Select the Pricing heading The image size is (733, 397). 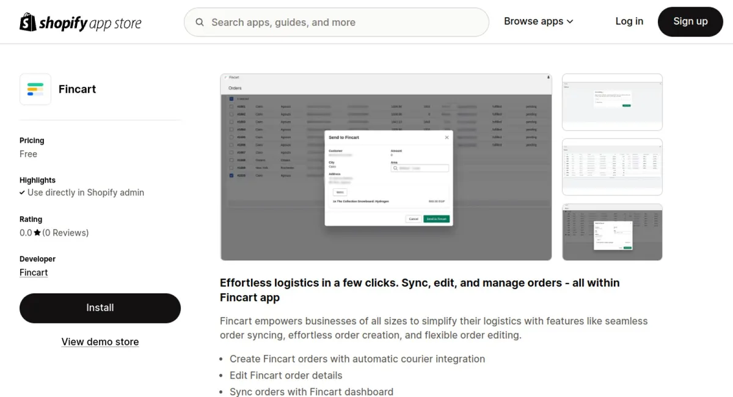(32, 140)
